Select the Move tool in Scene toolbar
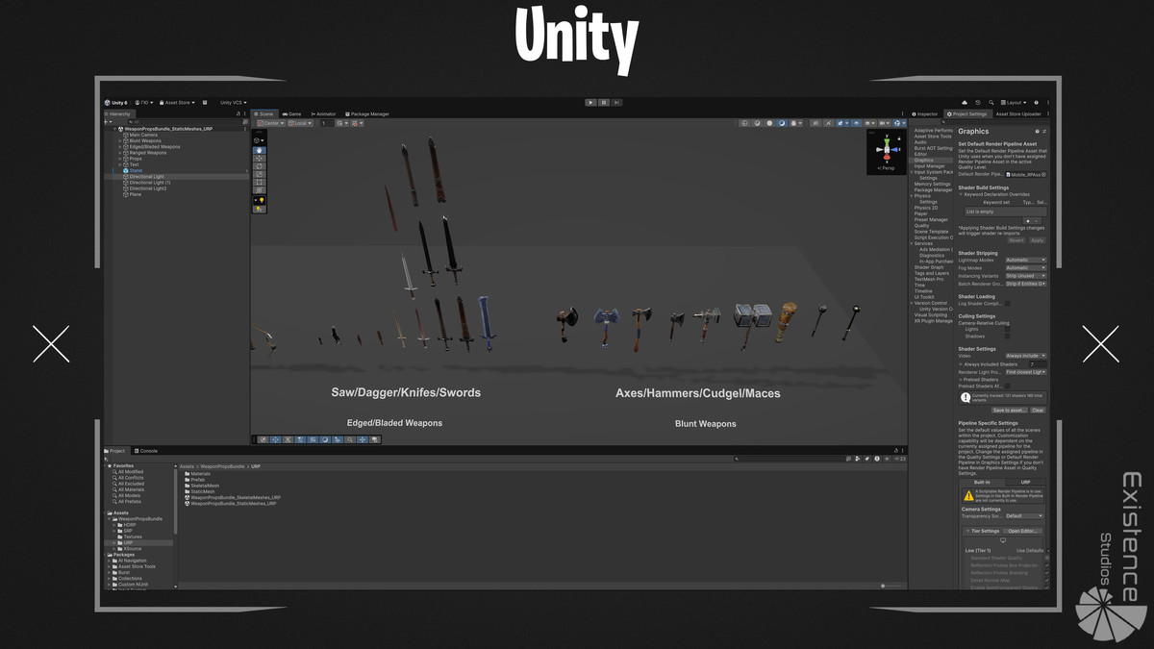Viewport: 1154px width, 649px height. [x=260, y=159]
